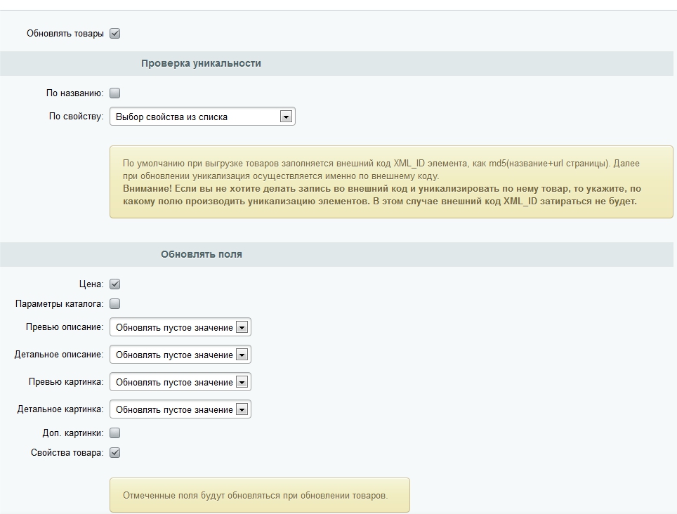Expand the Превью описание dropdown
The image size is (677, 514).
click(180, 327)
